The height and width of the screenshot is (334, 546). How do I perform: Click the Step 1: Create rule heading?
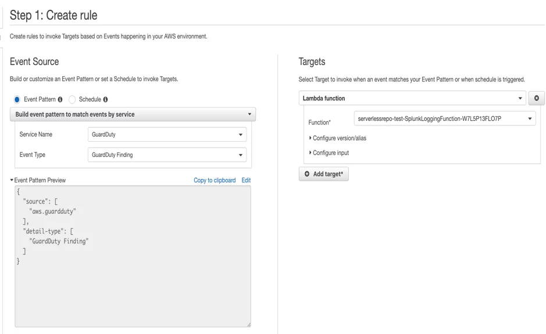tap(53, 15)
